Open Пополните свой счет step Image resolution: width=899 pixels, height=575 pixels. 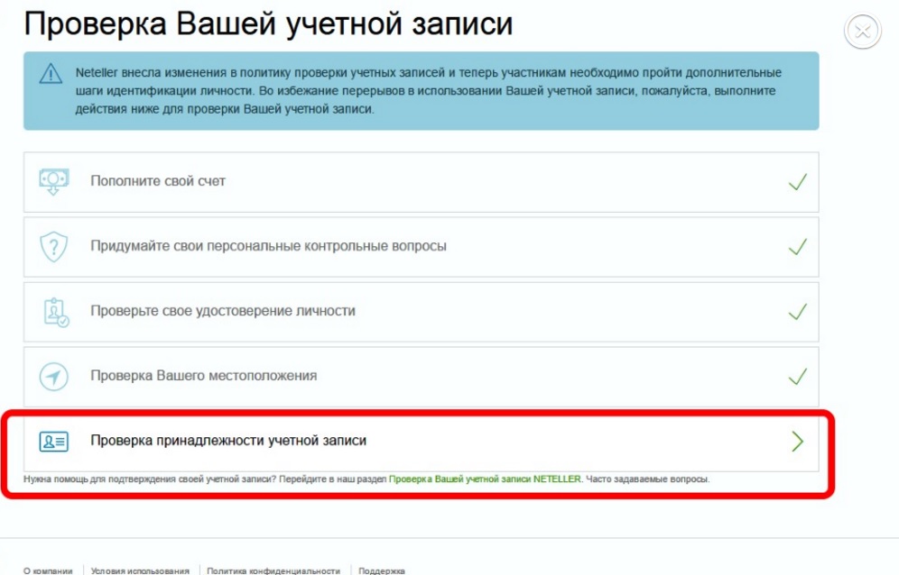pos(421,182)
